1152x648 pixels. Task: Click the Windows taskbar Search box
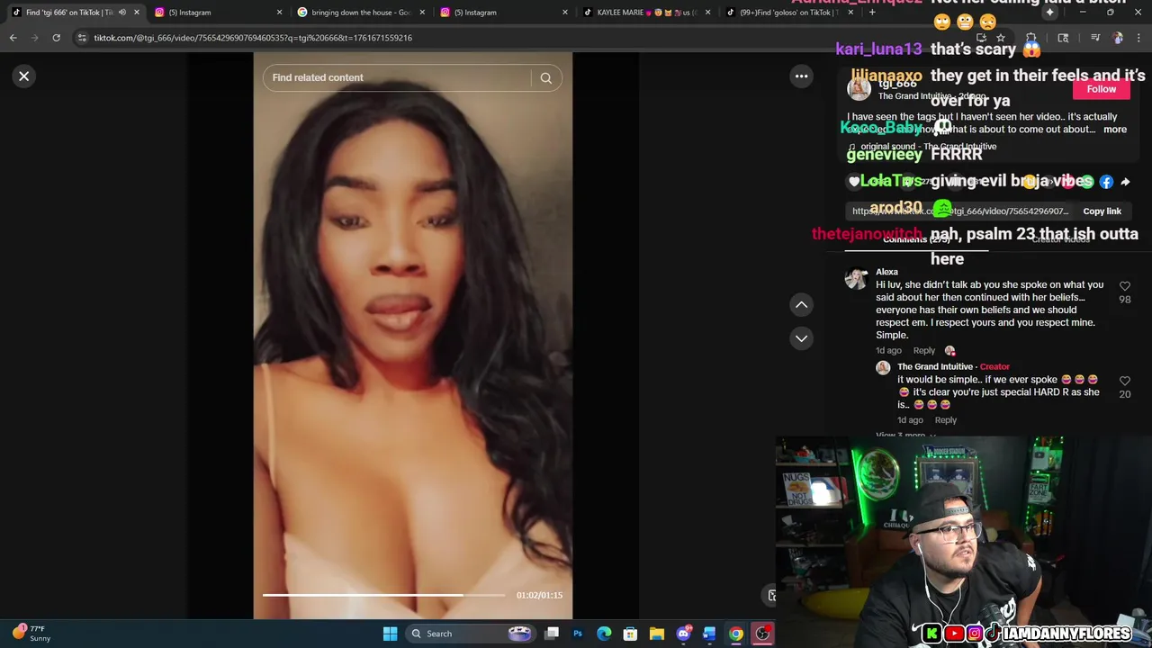(470, 634)
